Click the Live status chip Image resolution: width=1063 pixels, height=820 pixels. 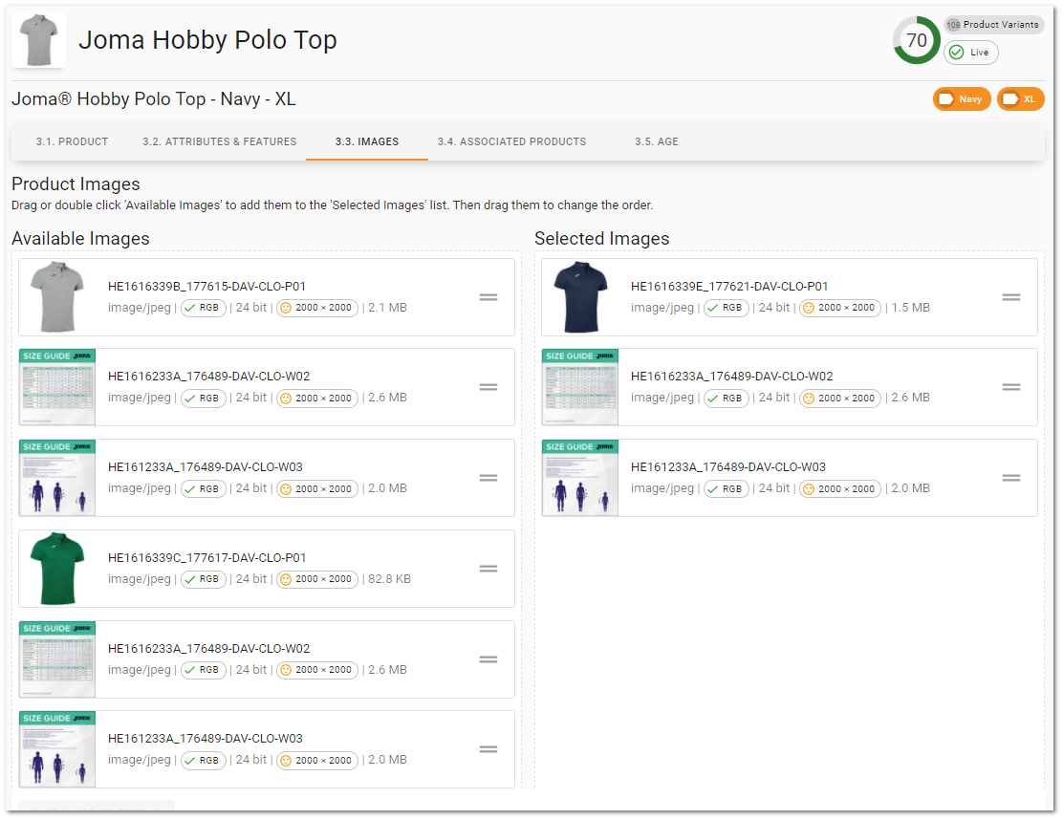tap(971, 53)
